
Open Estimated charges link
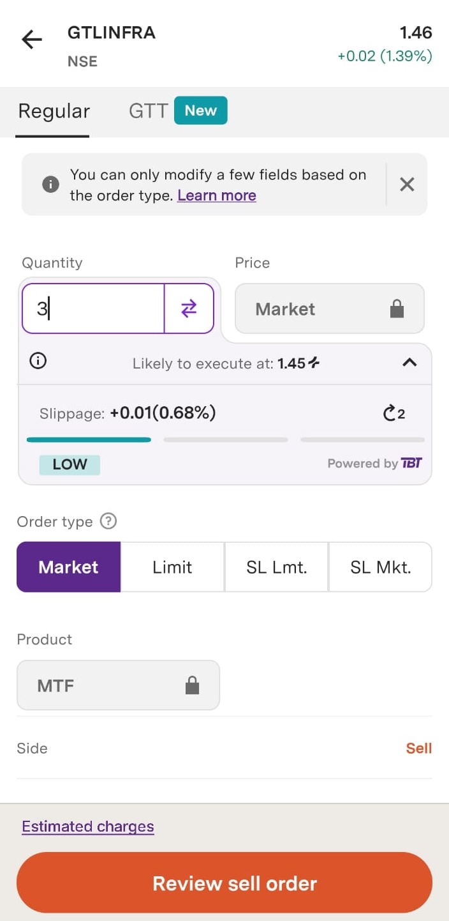point(88,826)
